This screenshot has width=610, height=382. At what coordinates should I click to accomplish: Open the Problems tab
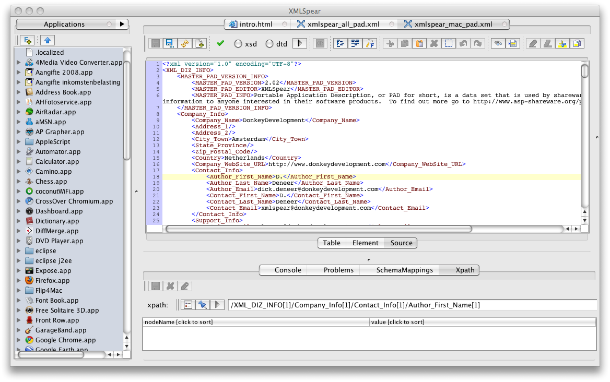pos(338,270)
